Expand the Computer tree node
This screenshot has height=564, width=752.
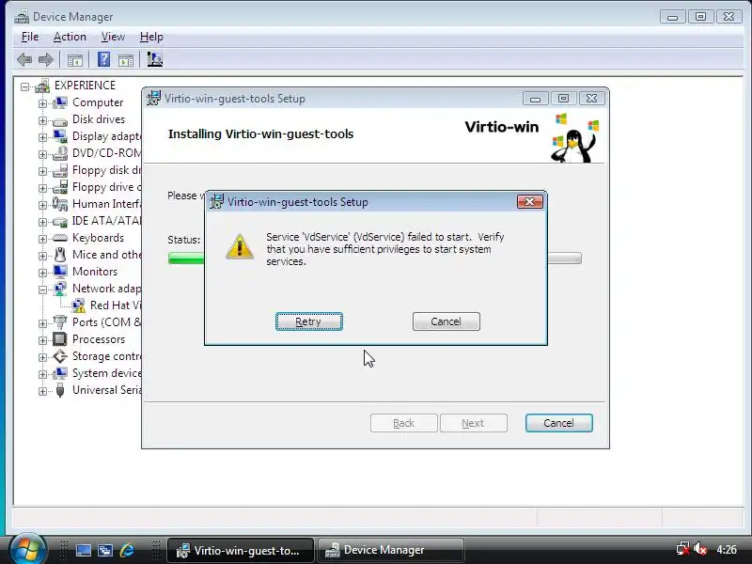point(42,103)
